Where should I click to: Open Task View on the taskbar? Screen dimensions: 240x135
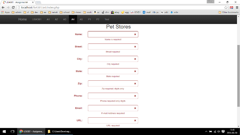[x=13, y=131]
